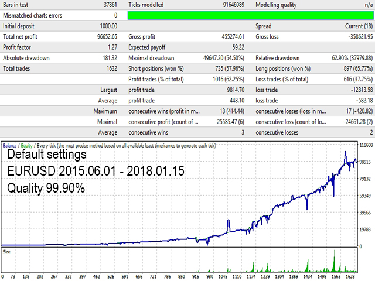Screen dimensions: 375x281
Task: Click the Equity legend label on chart
Action: pos(26,146)
